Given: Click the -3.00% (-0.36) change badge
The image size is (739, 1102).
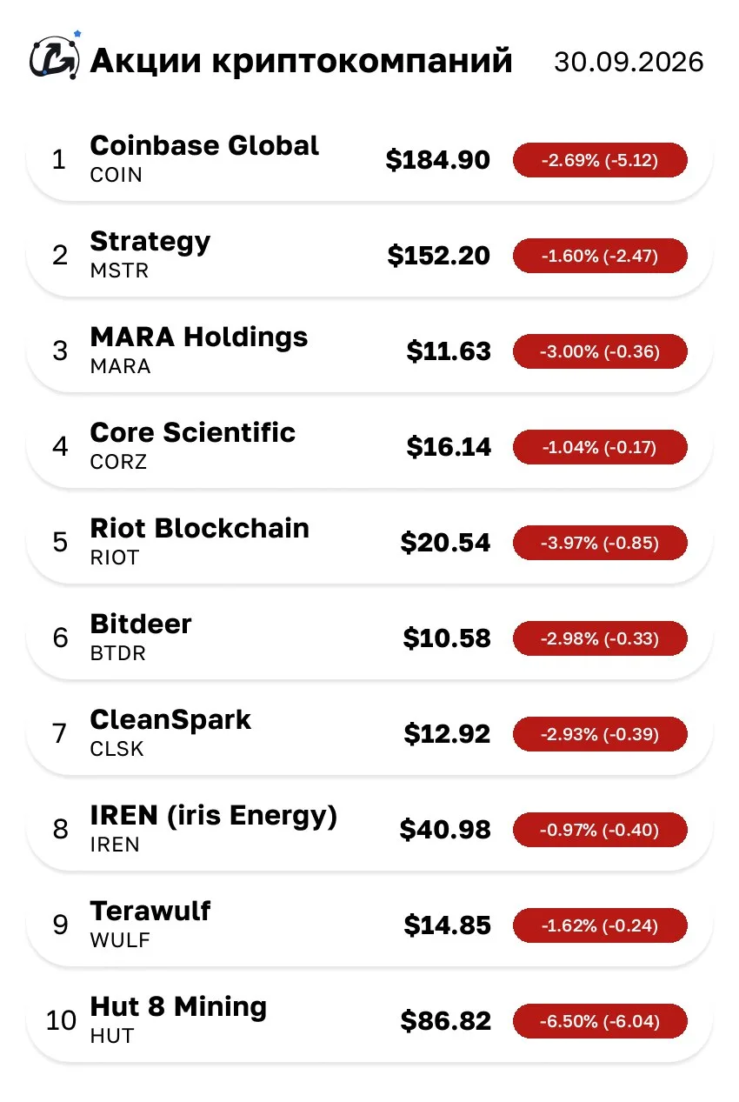Looking at the screenshot, I should click(600, 351).
